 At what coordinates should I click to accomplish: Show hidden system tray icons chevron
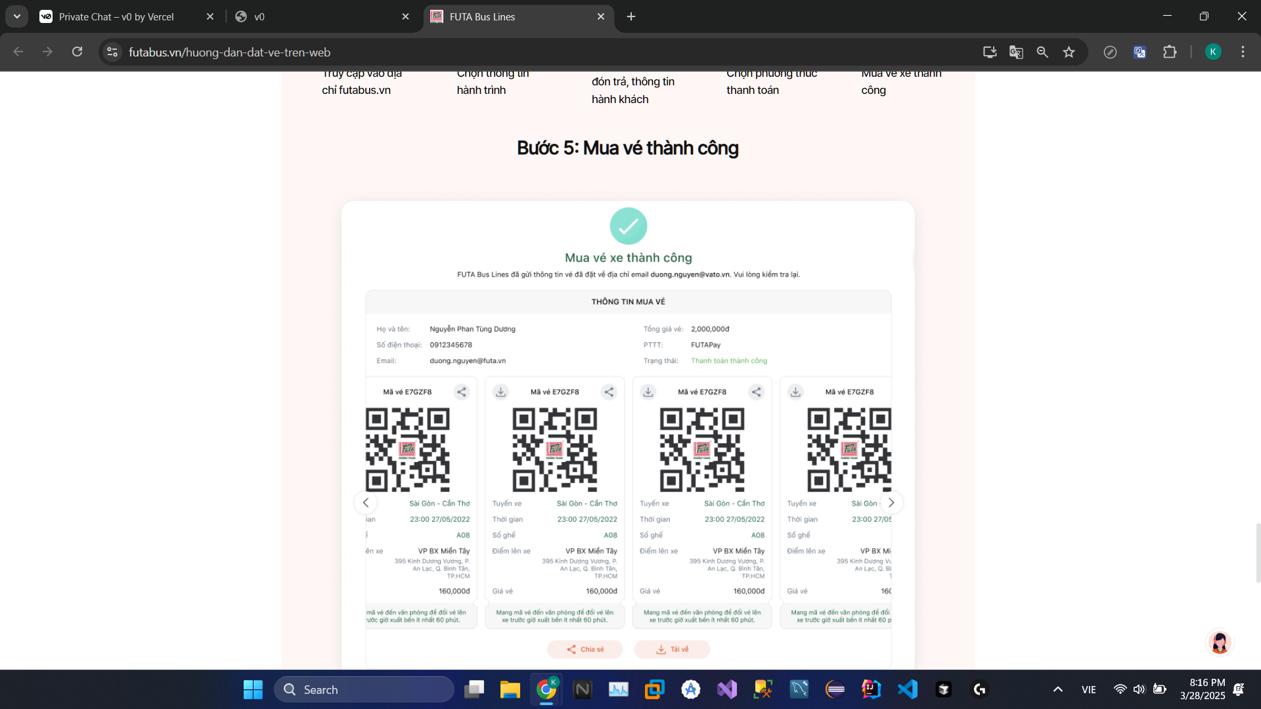click(x=1057, y=689)
